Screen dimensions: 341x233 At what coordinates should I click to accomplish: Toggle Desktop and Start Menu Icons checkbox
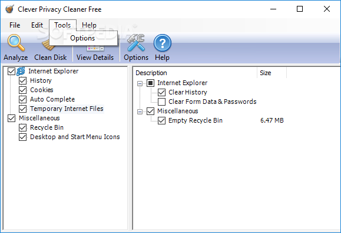[x=22, y=137]
